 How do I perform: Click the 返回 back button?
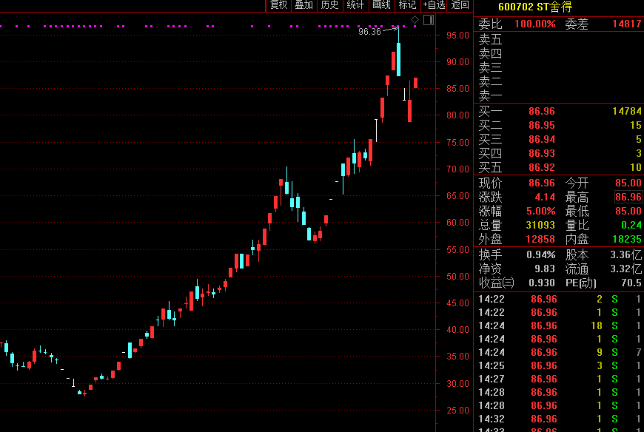(460, 5)
